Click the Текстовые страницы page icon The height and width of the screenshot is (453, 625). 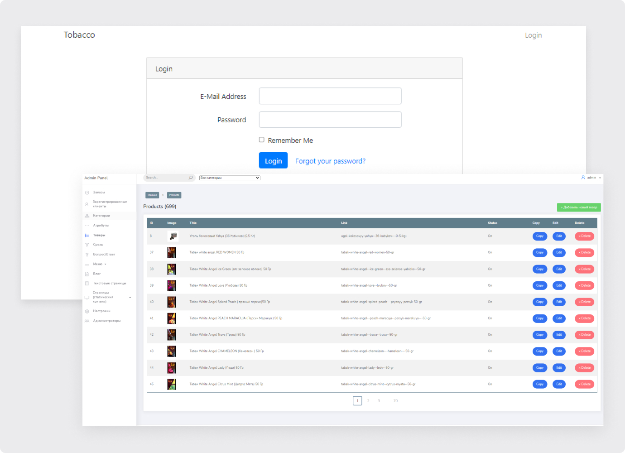coord(87,284)
